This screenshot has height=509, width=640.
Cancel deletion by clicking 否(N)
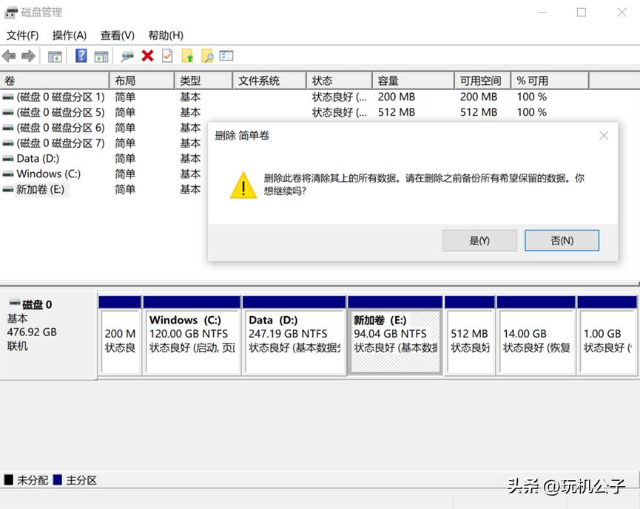click(562, 240)
